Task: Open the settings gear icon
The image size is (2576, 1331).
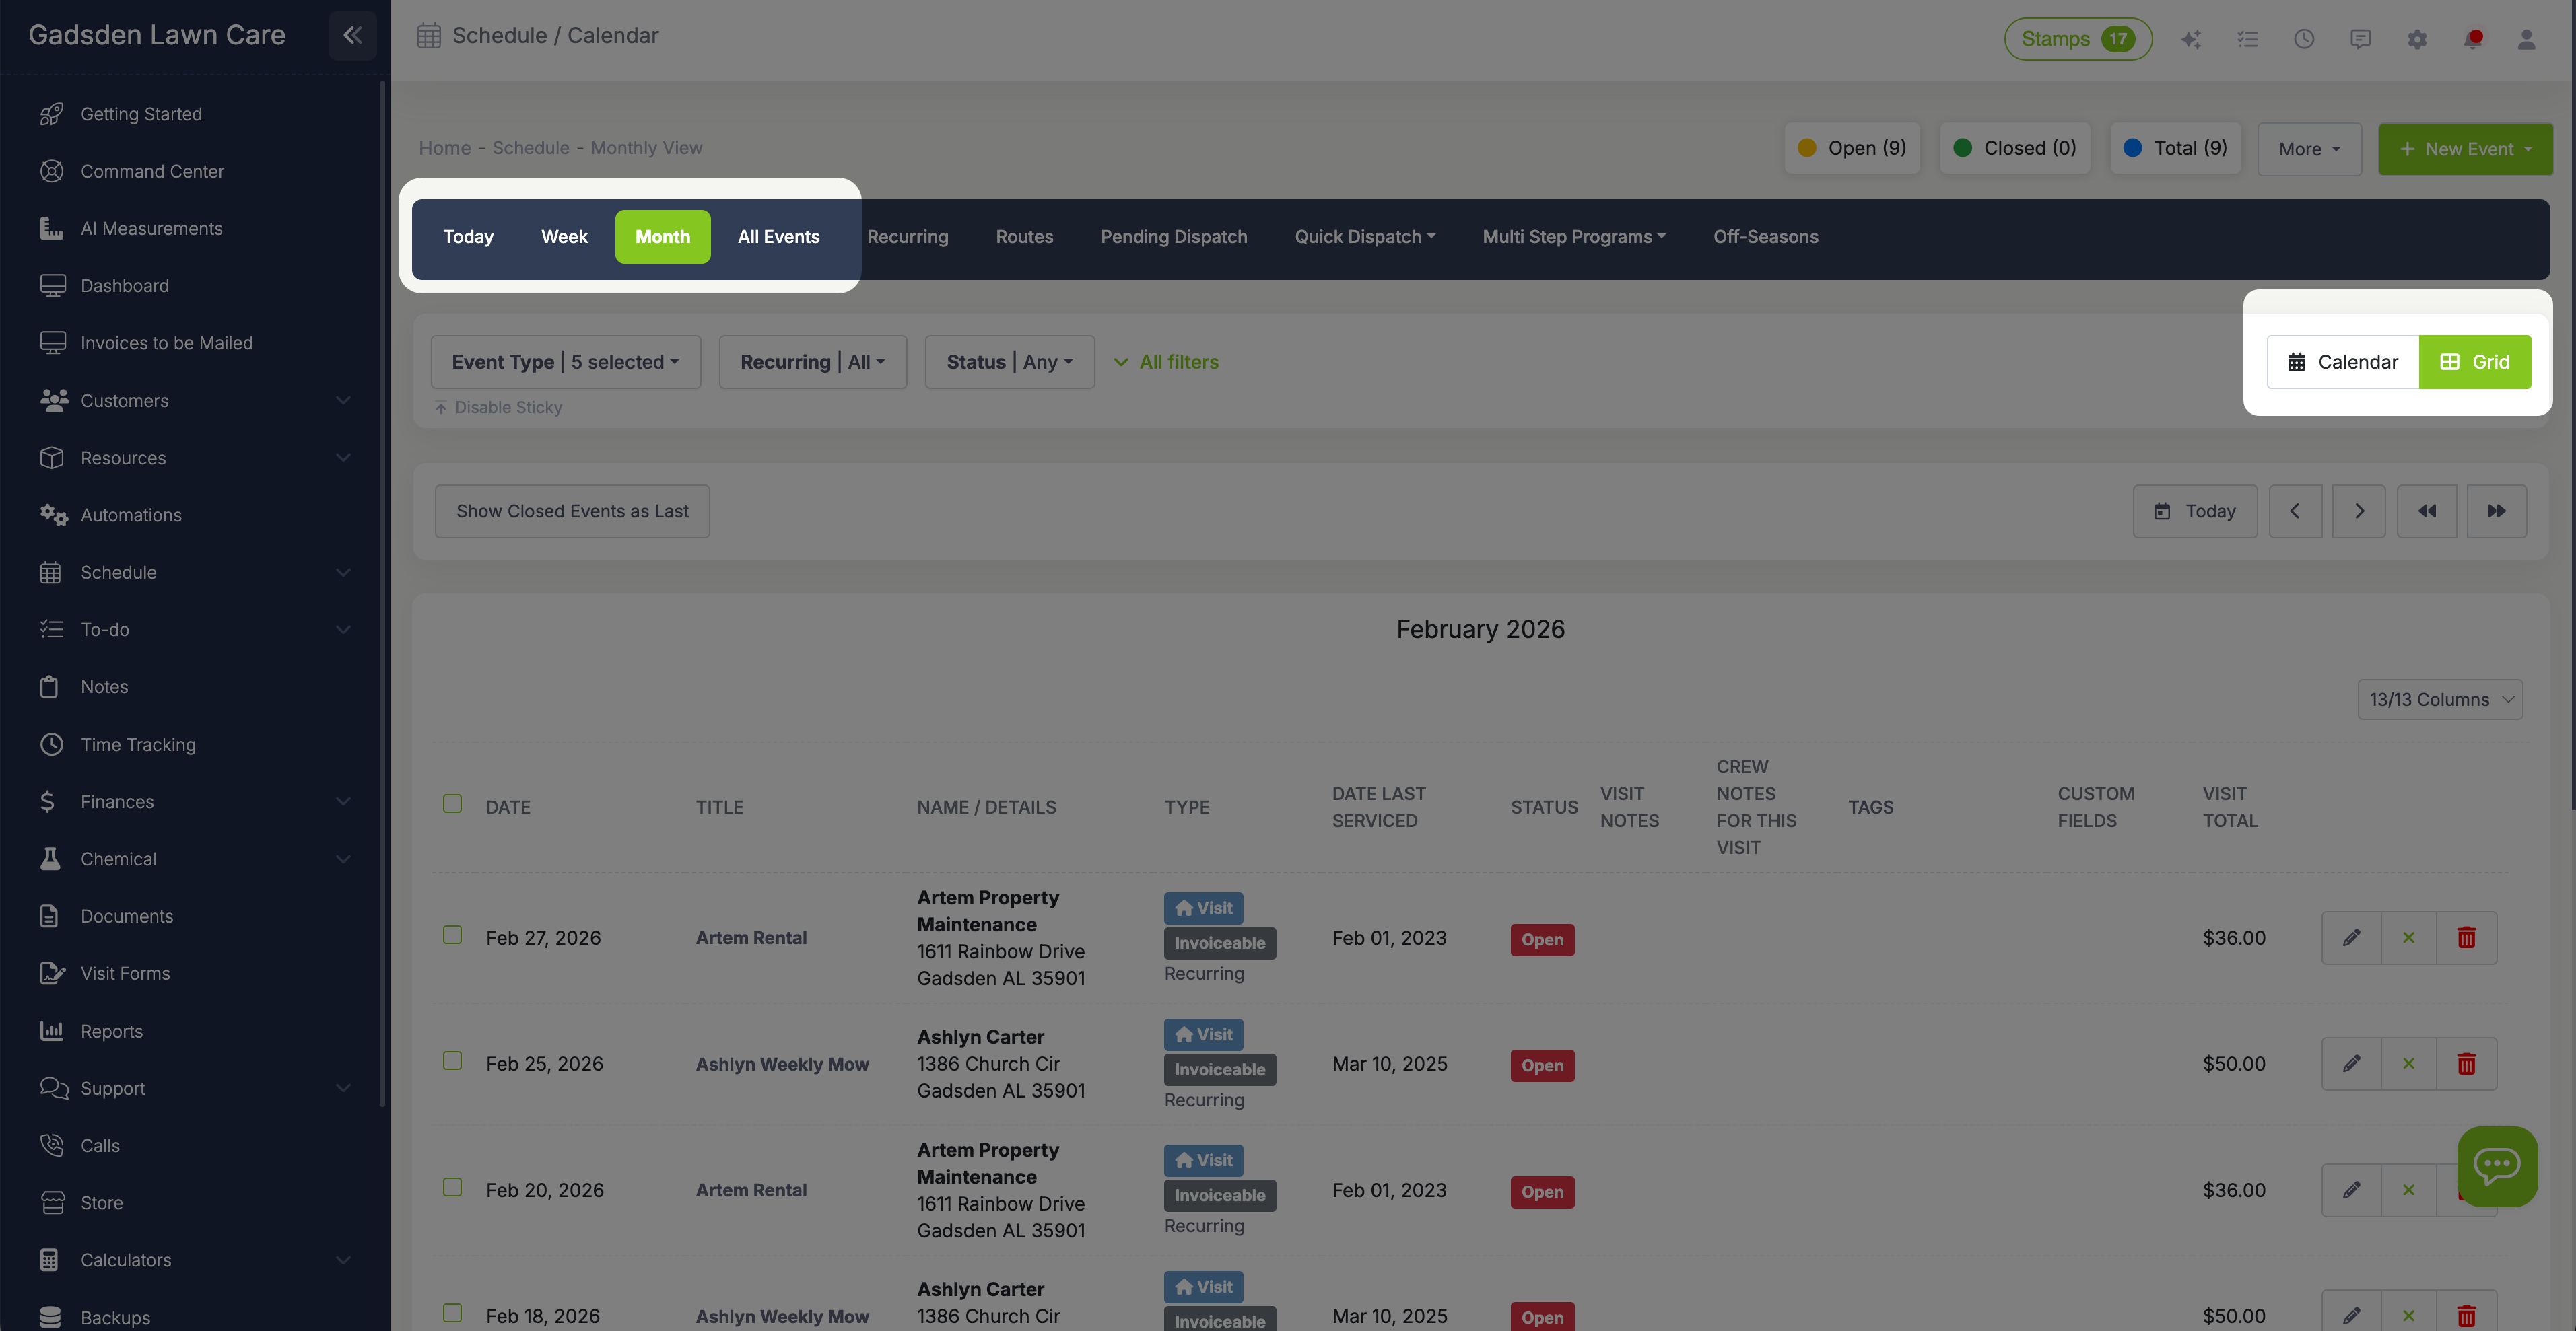Action: (2417, 39)
